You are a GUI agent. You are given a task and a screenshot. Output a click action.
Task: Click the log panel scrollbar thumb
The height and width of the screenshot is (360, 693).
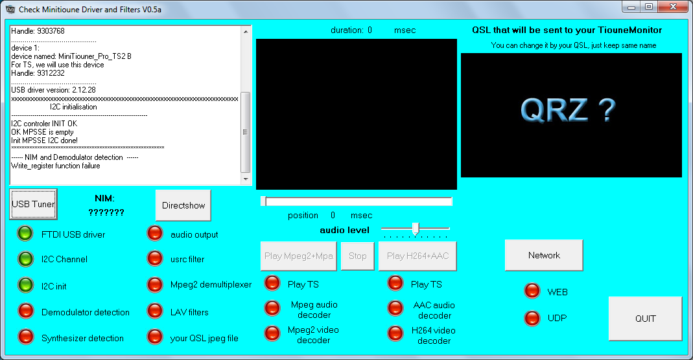click(245, 132)
